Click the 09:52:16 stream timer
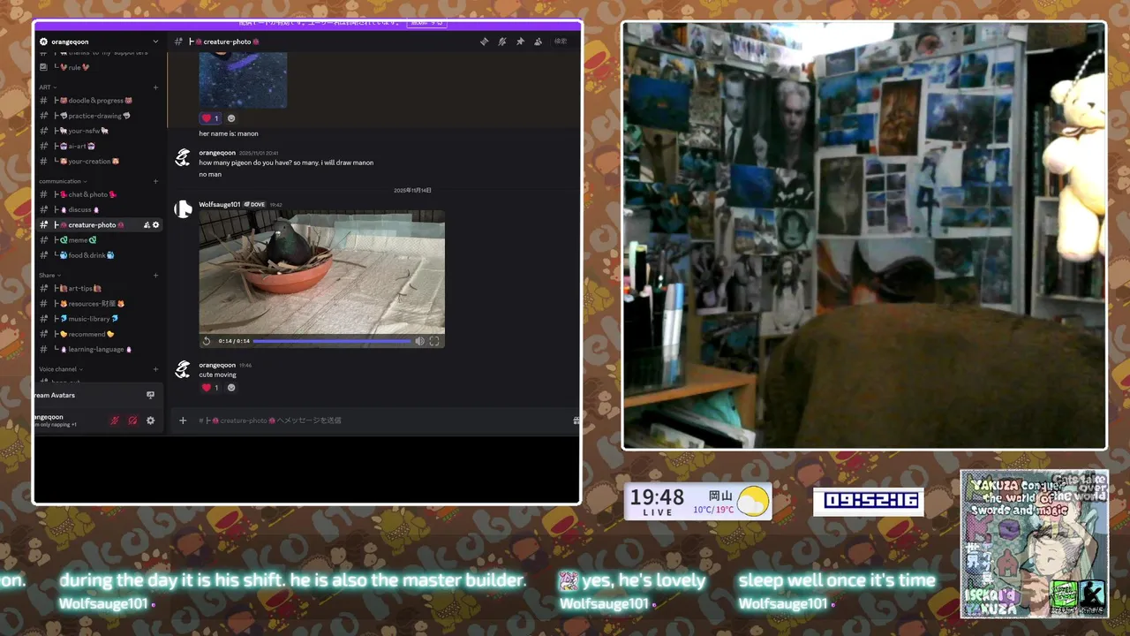1130x636 pixels. [869, 501]
